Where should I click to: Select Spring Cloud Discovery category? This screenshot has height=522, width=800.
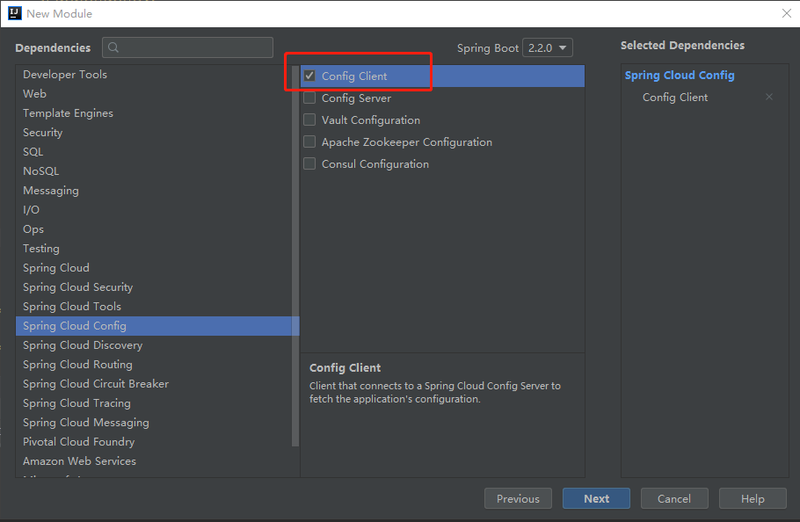(83, 345)
